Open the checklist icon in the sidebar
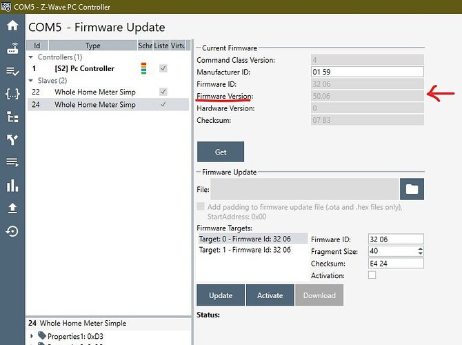462x345 pixels. 12,71
